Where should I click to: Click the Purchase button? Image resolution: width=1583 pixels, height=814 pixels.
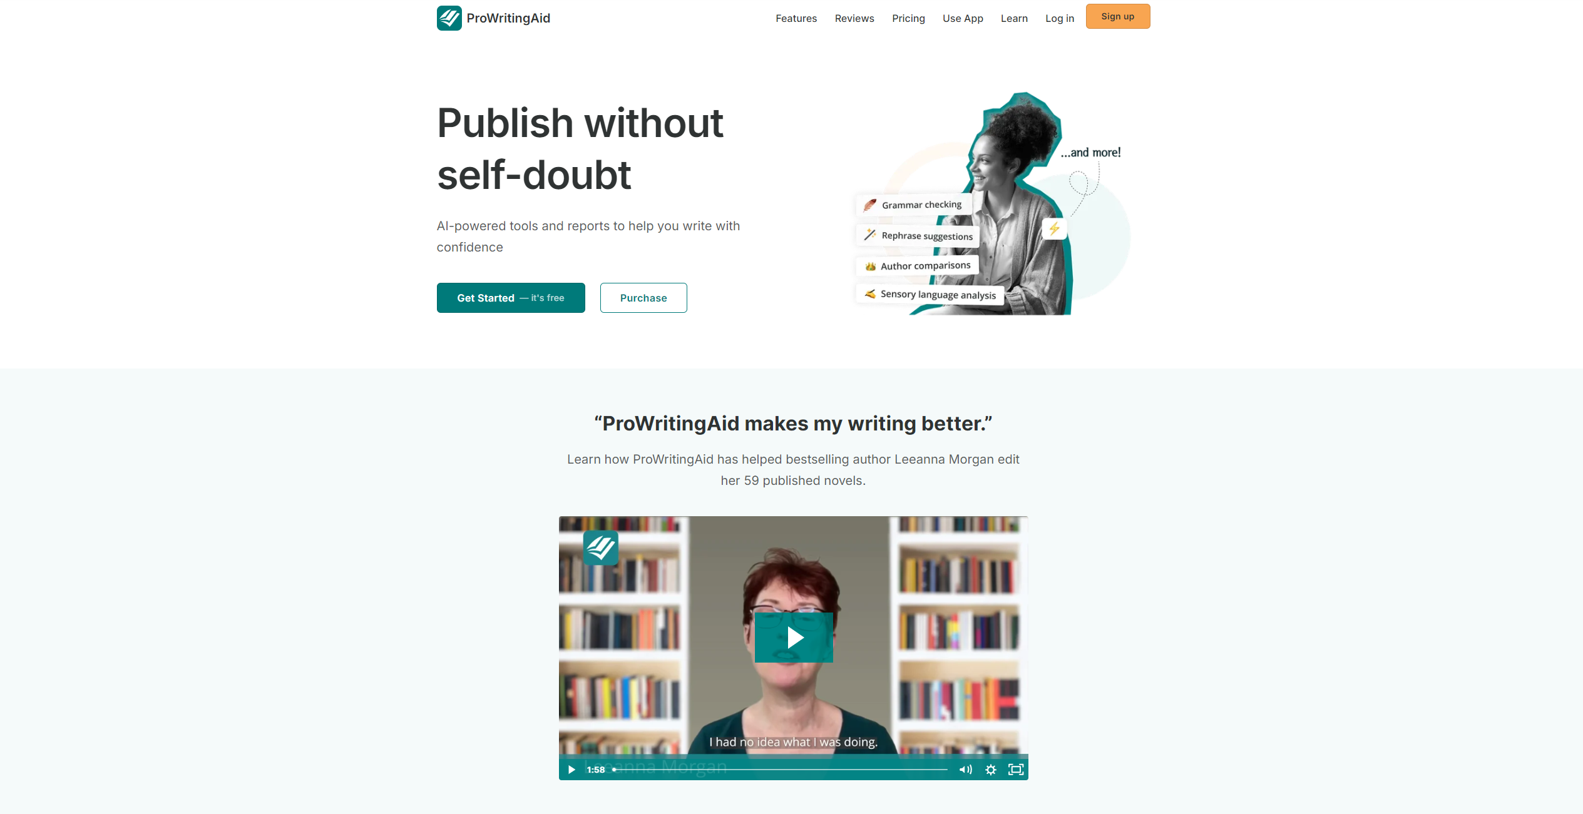coord(643,298)
